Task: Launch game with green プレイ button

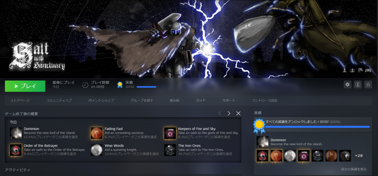Action: coord(25,86)
